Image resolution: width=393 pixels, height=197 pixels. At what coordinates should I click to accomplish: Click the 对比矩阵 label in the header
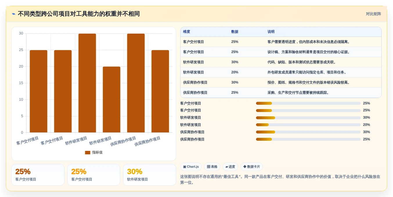tap(373, 14)
